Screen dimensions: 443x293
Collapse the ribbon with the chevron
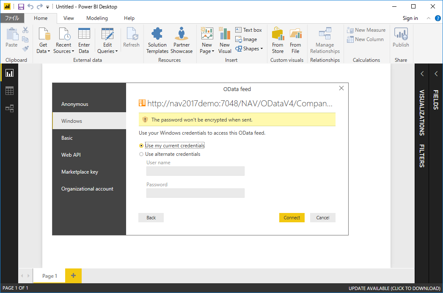[x=428, y=18]
